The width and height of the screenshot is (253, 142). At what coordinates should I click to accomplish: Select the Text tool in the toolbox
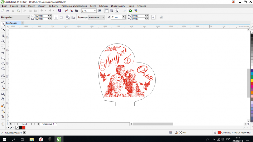[3, 76]
